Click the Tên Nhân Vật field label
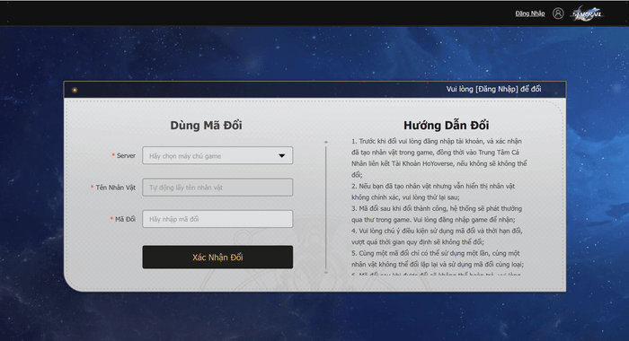Screen dimensions: 629x341 [x=116, y=188]
